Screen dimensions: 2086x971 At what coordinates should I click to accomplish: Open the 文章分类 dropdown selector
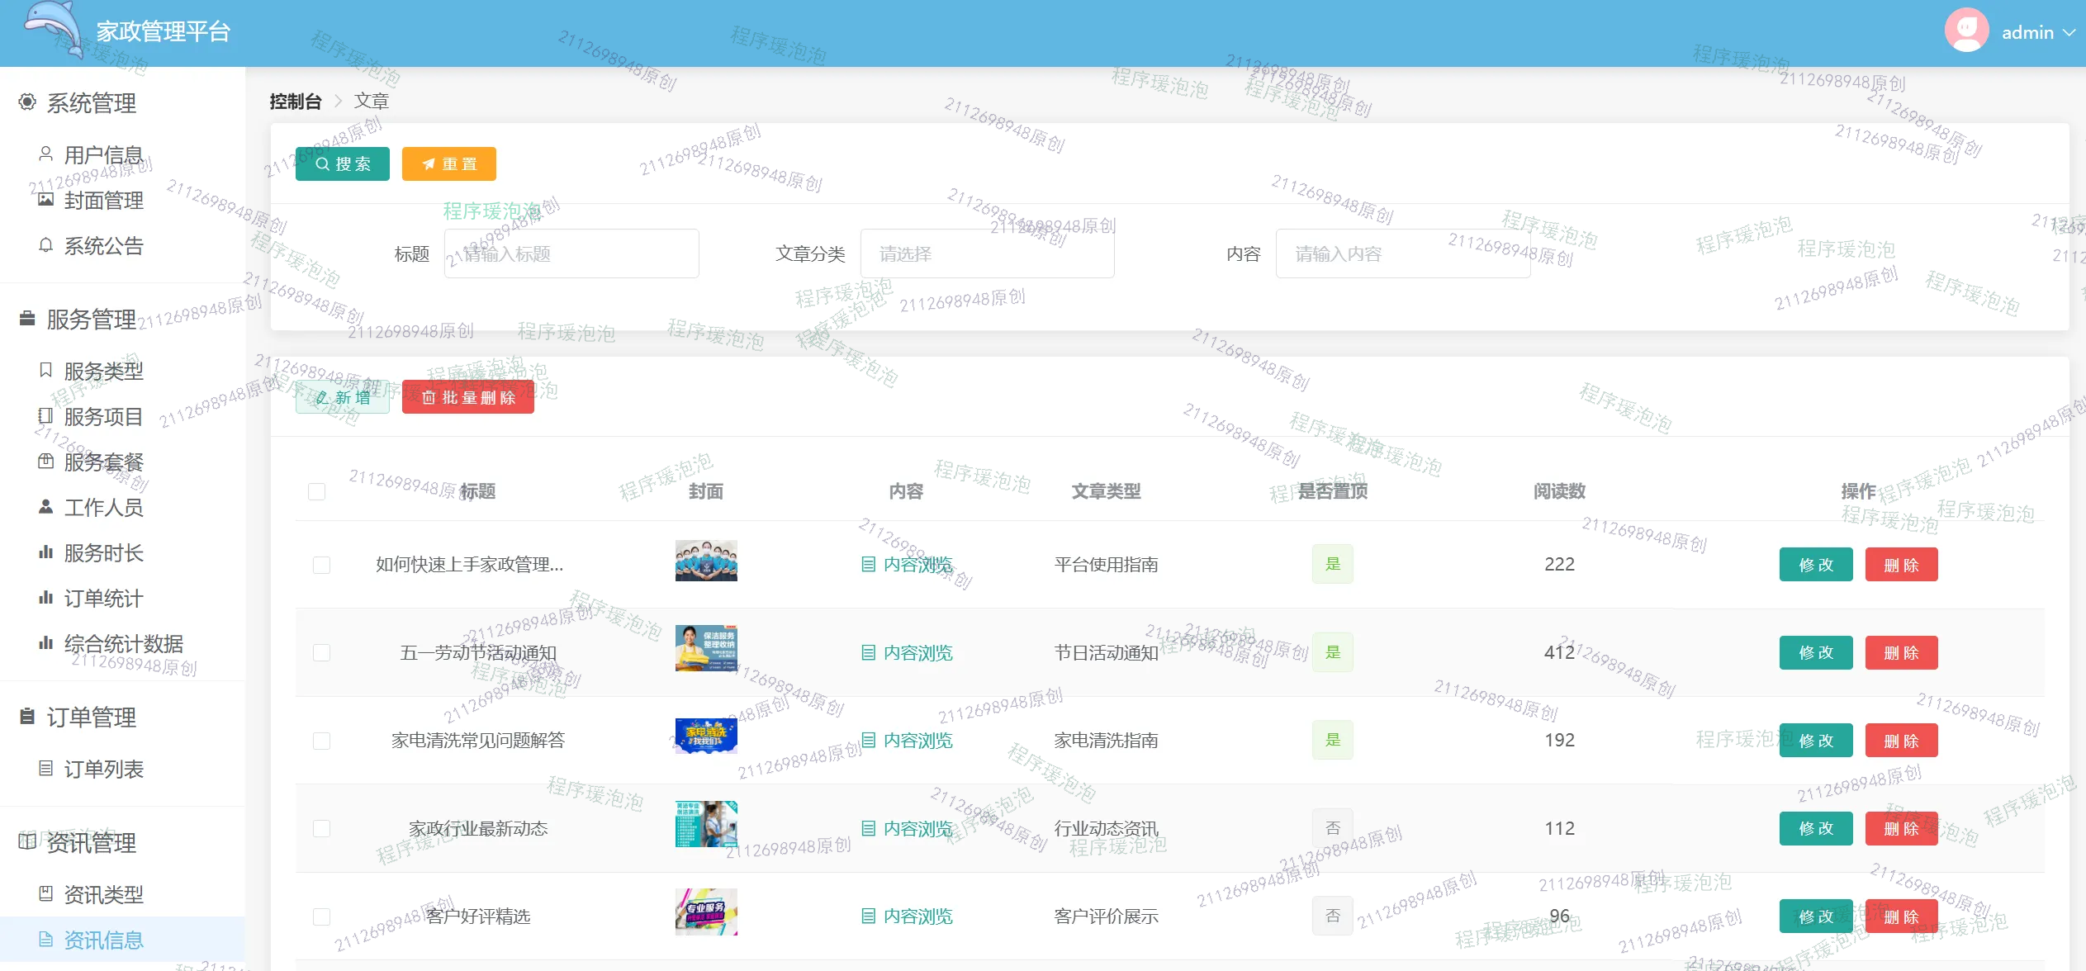pyautogui.click(x=987, y=253)
